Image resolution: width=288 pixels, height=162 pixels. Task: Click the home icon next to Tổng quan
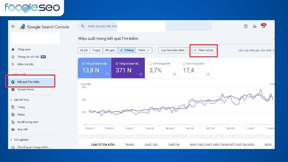click(13, 49)
